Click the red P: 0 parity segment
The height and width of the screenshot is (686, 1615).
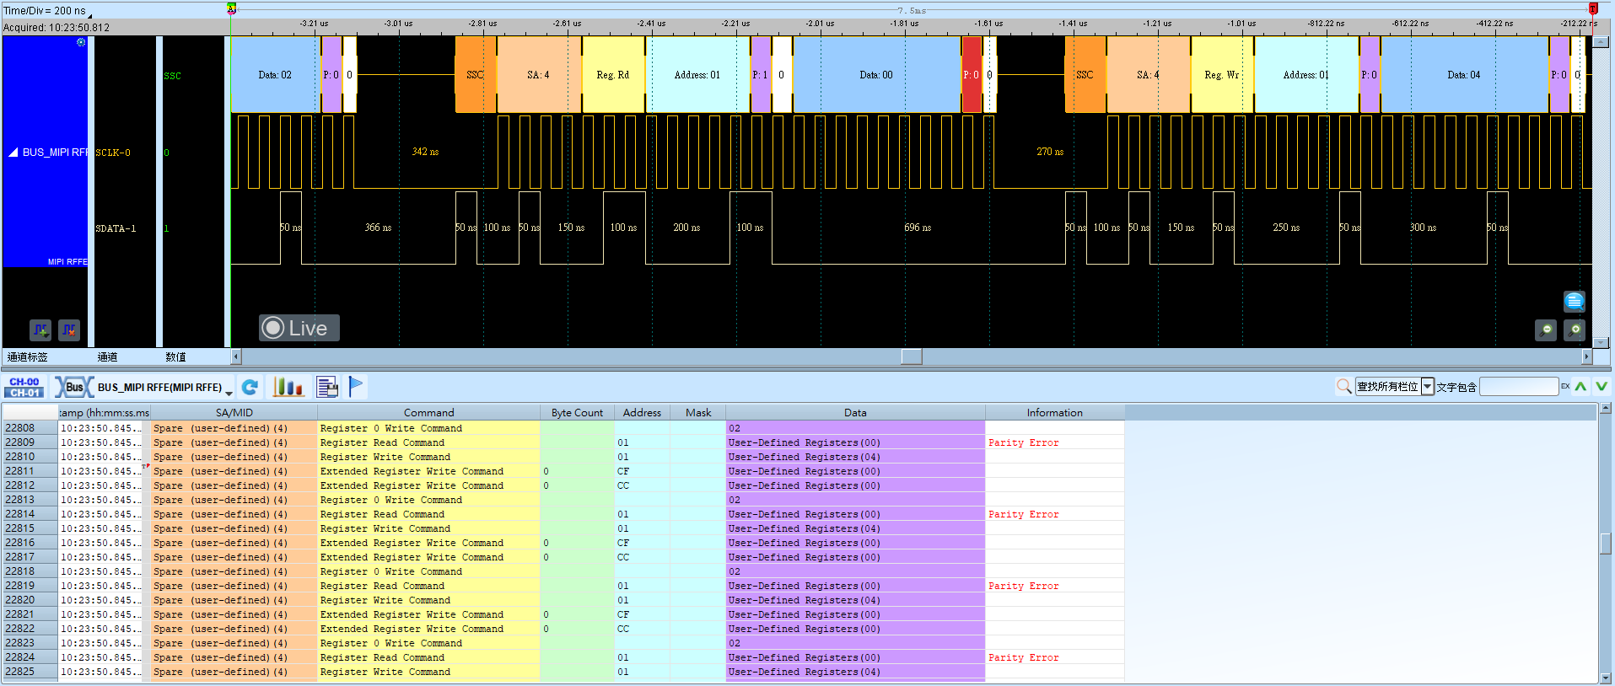(972, 75)
